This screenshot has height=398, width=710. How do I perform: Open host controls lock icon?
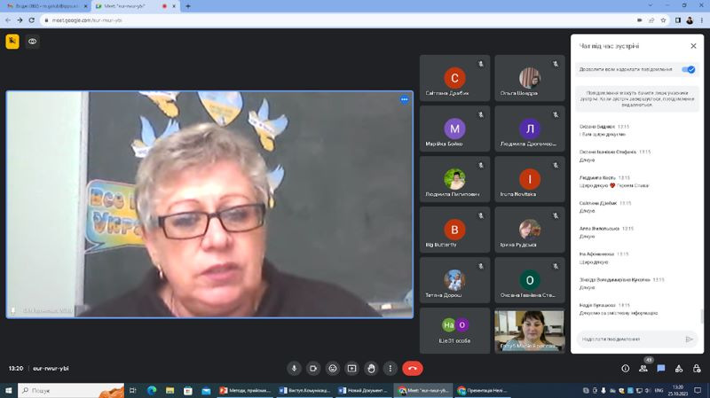click(x=697, y=369)
